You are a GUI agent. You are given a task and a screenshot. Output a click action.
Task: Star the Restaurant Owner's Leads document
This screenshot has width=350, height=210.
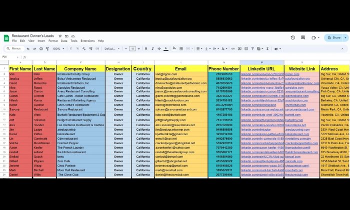click(x=60, y=36)
